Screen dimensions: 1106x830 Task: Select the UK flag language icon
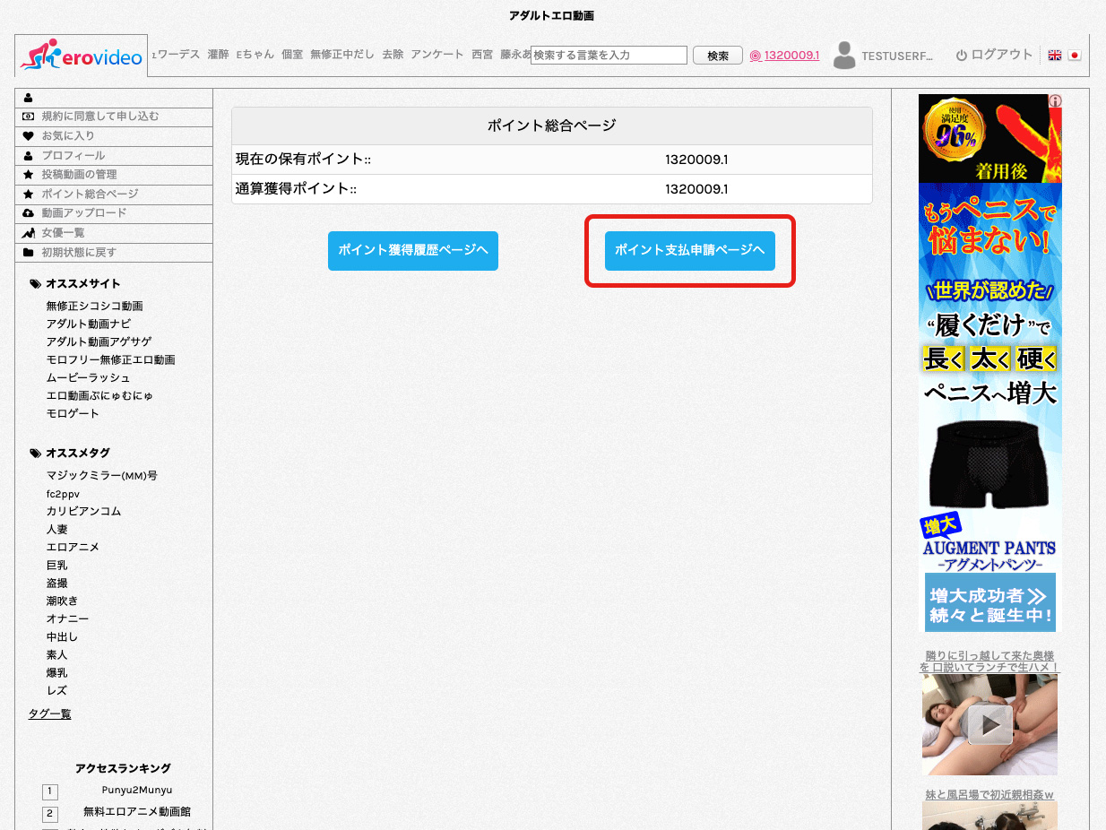coord(1055,56)
